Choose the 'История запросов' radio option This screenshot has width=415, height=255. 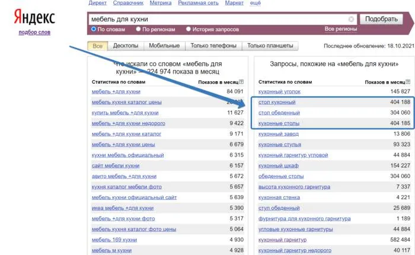click(x=189, y=29)
